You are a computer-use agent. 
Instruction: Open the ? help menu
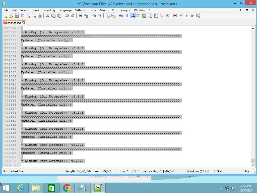pos(149,10)
